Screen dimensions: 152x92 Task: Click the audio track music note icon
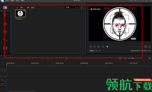click(2, 85)
